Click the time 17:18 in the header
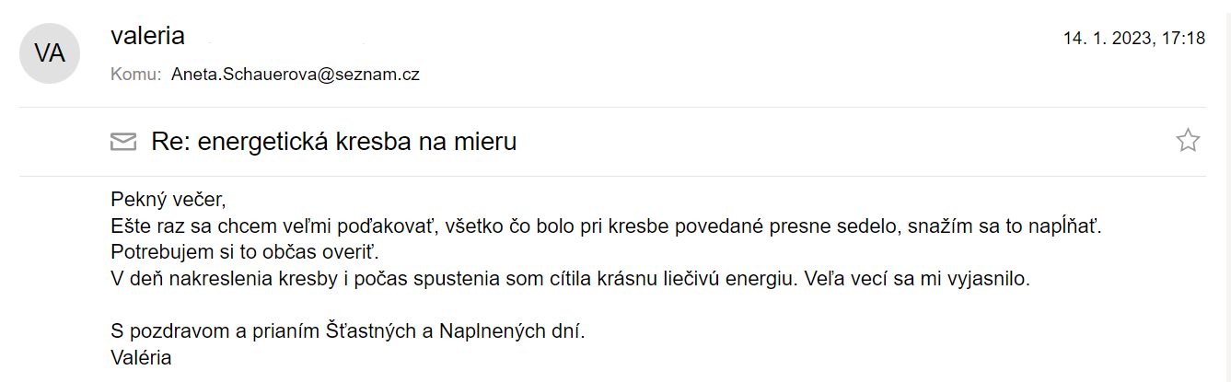Image resolution: width=1231 pixels, height=382 pixels. pyautogui.click(x=1183, y=39)
